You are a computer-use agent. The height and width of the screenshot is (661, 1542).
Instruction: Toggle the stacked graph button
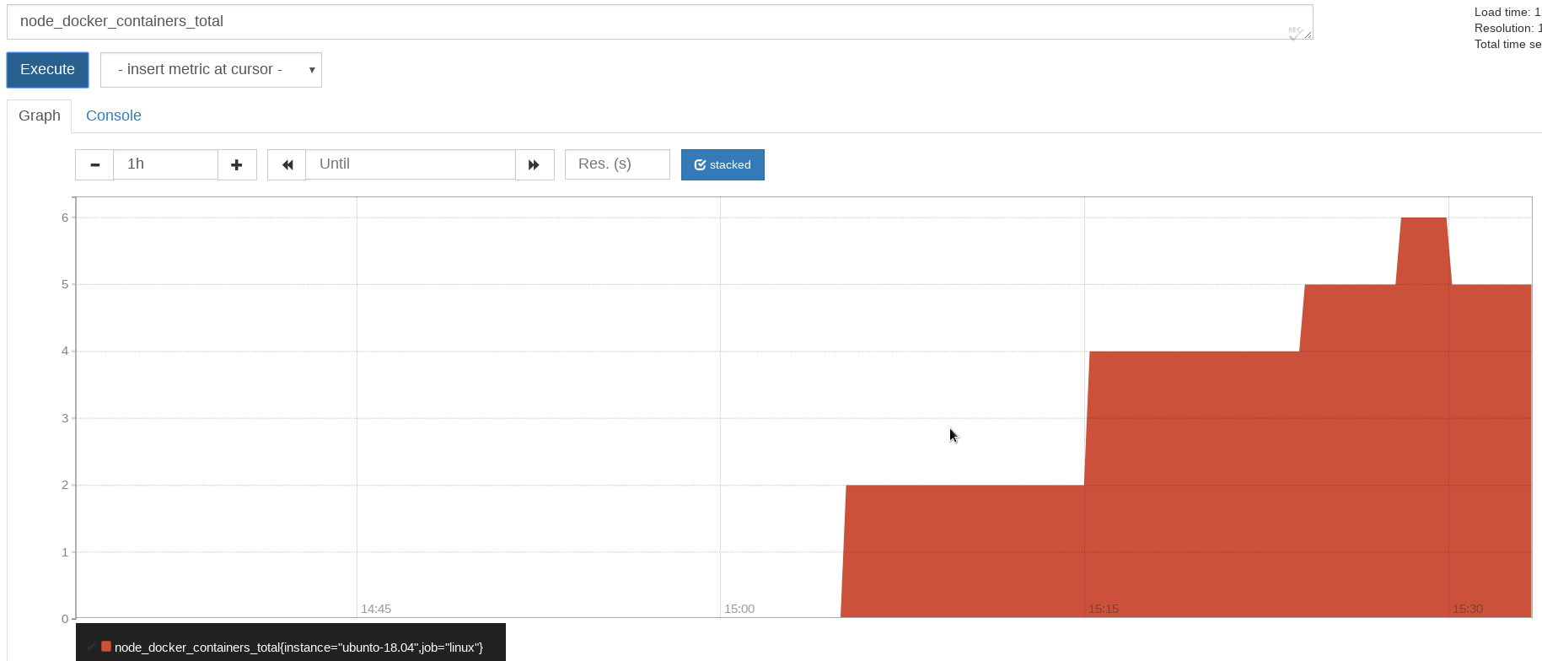click(723, 165)
